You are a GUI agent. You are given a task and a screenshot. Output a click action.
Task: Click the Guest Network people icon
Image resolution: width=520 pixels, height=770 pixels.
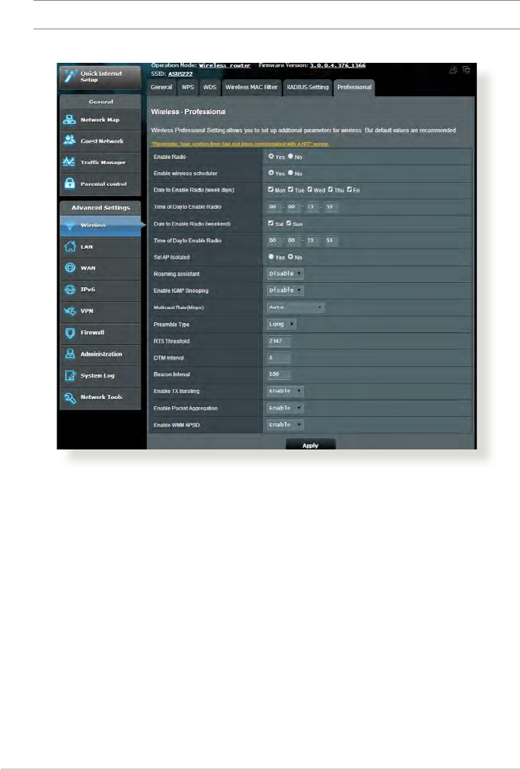(69, 140)
